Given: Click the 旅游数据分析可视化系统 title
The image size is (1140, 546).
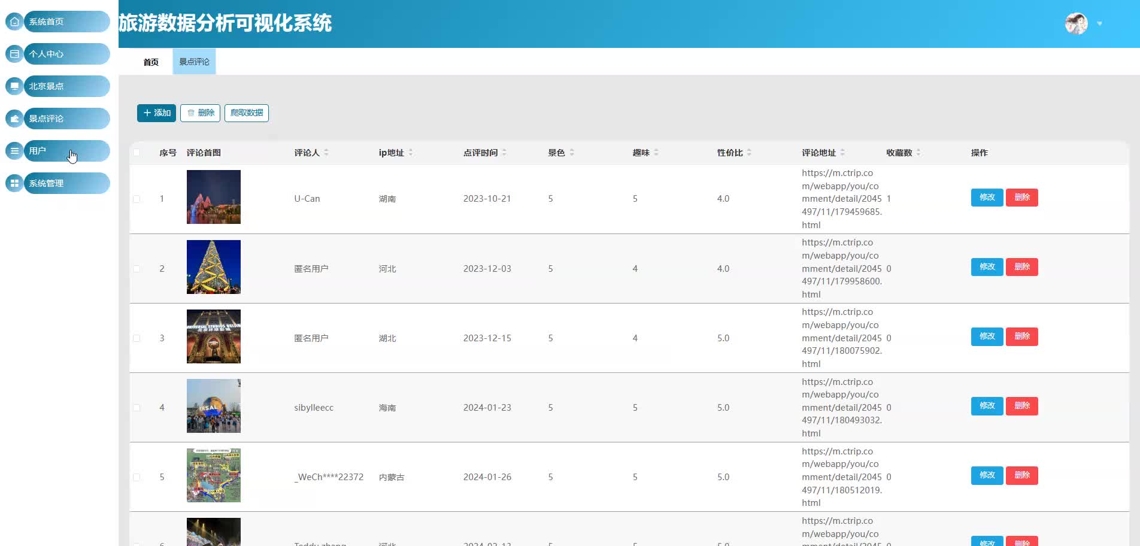Looking at the screenshot, I should point(225,23).
